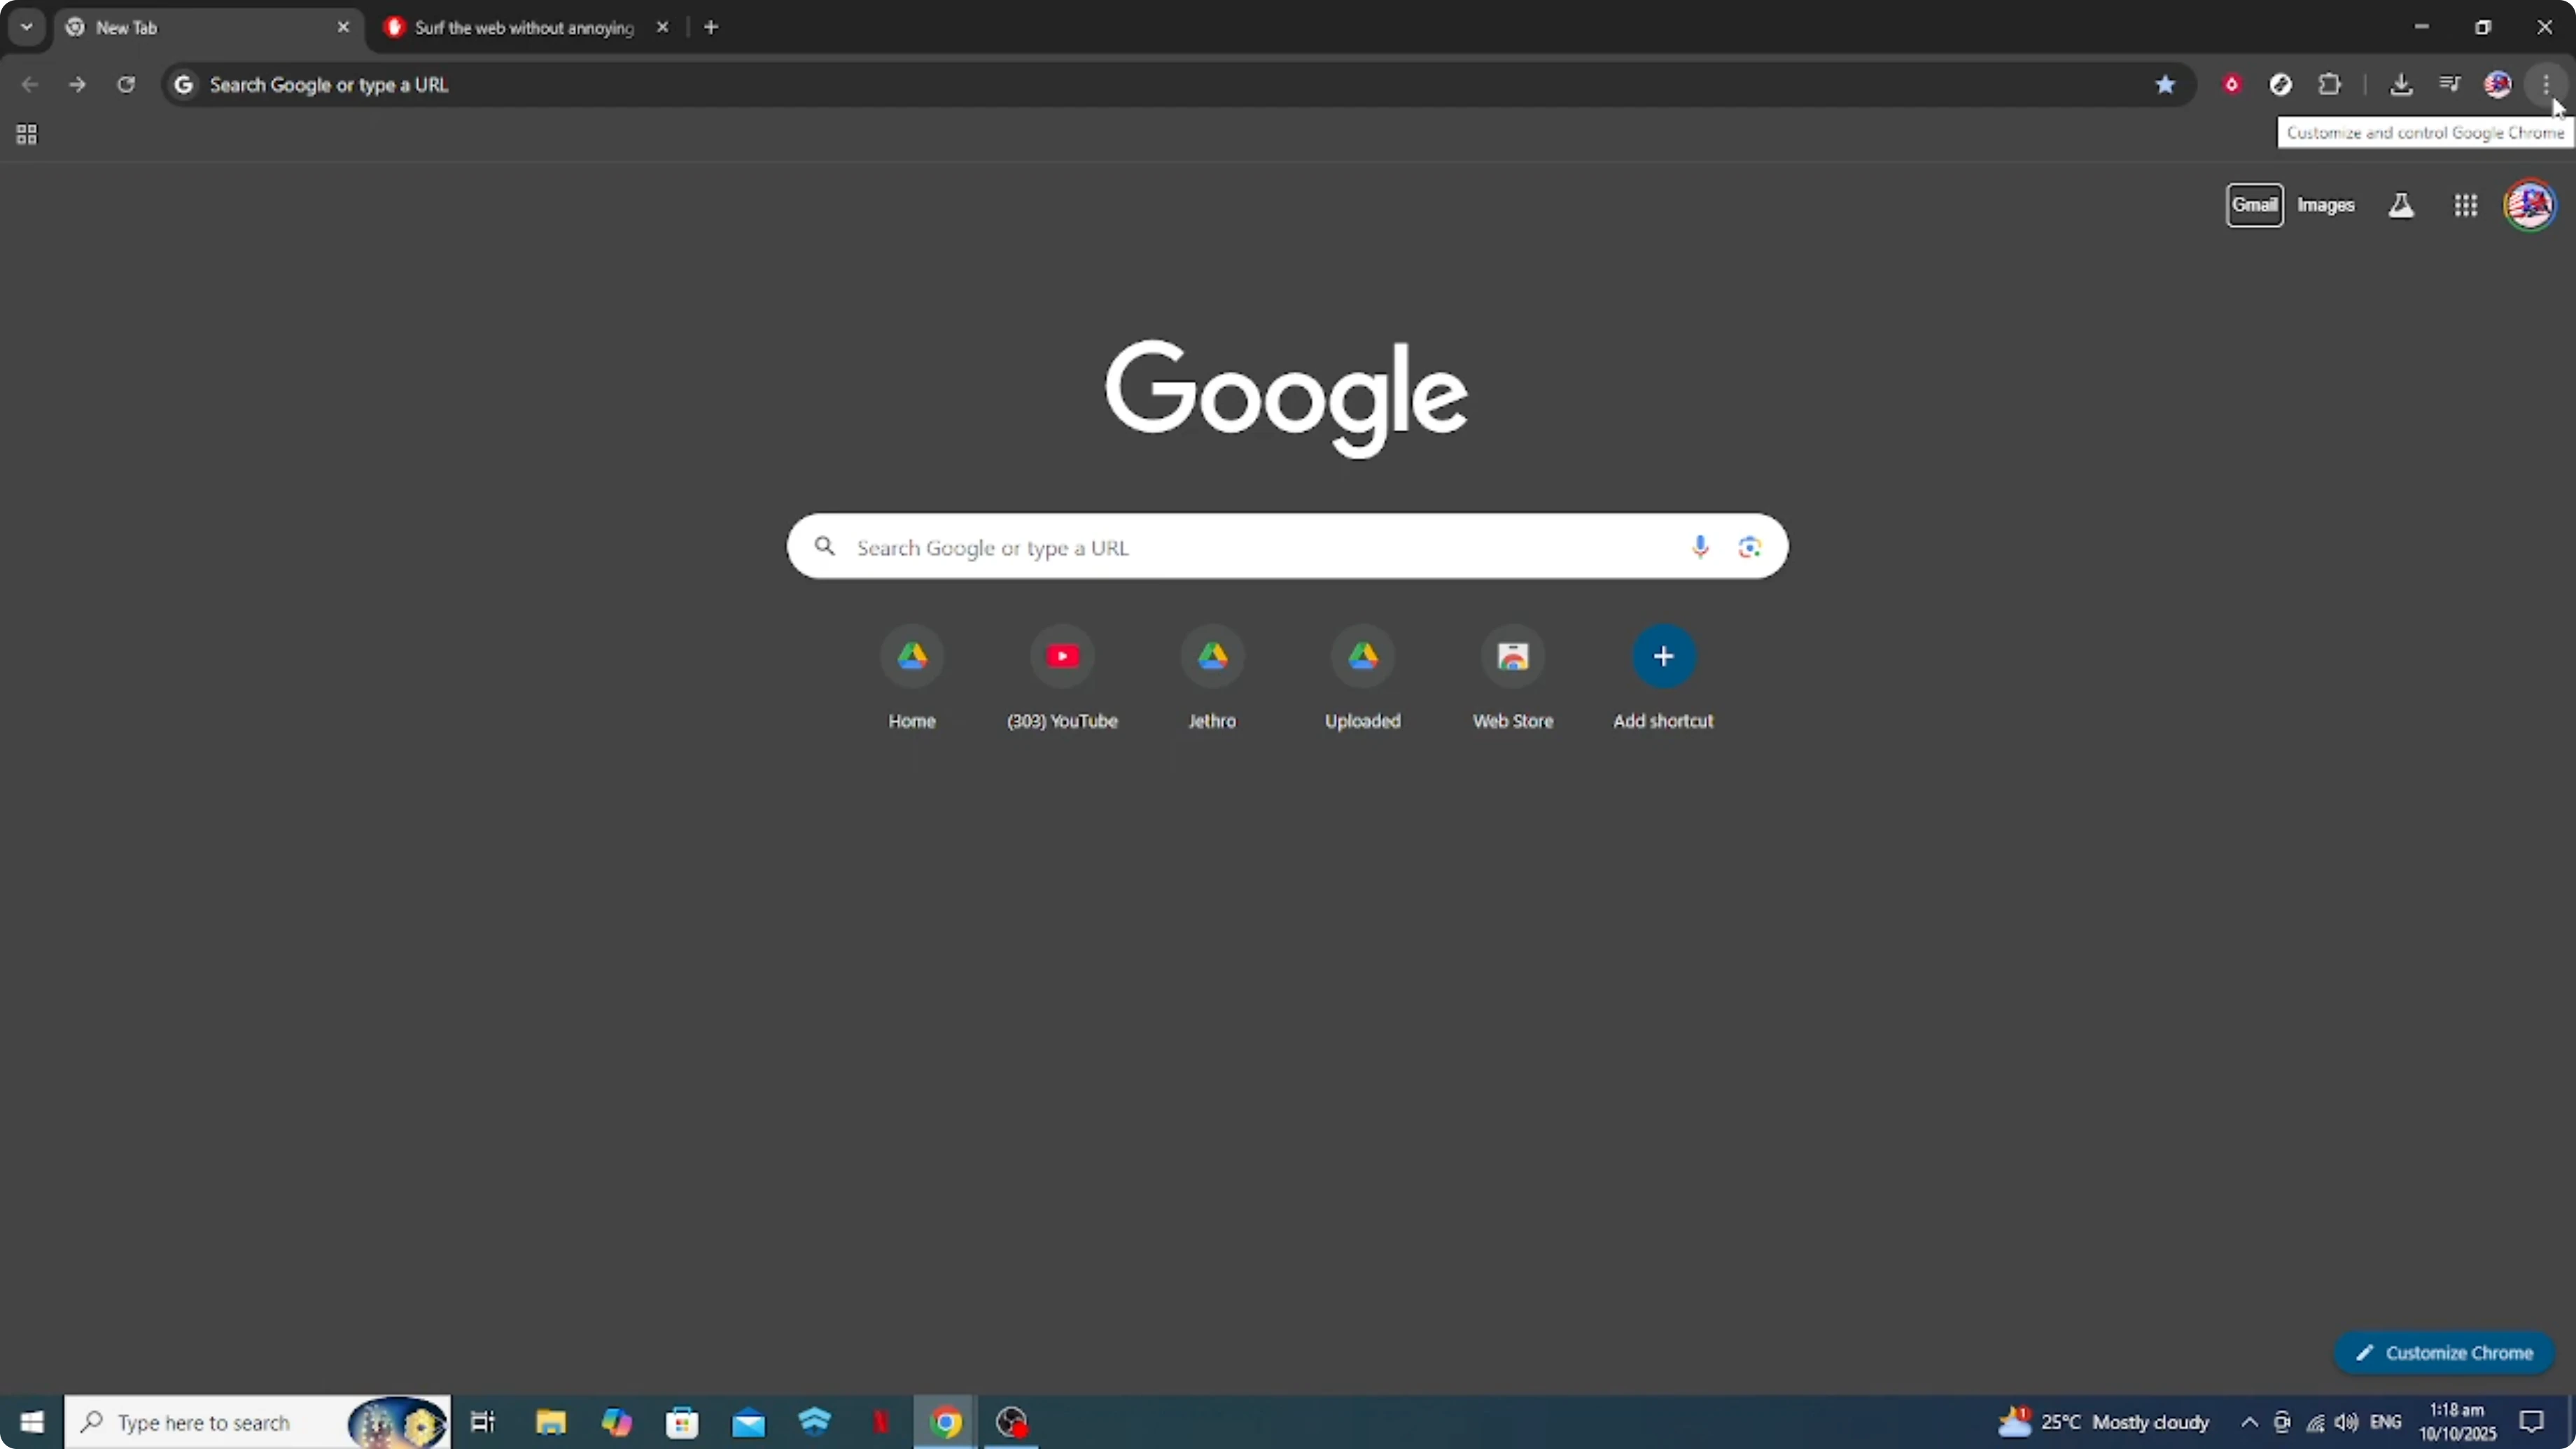Click the Google apps grid icon
2576x1449 pixels.
click(x=2465, y=205)
